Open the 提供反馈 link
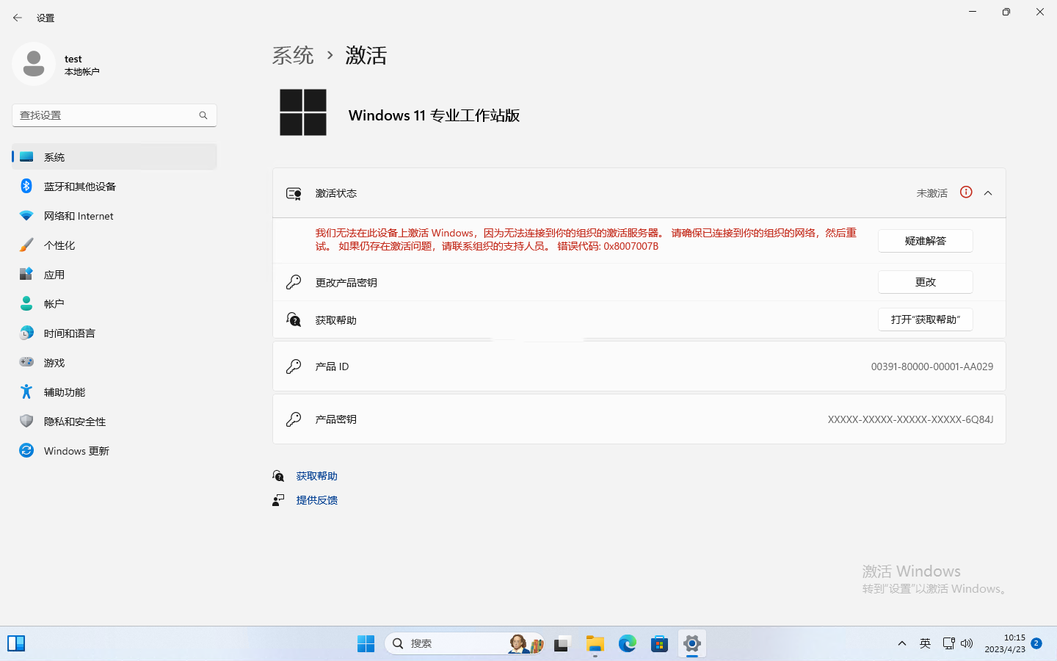1057x661 pixels. point(317,500)
